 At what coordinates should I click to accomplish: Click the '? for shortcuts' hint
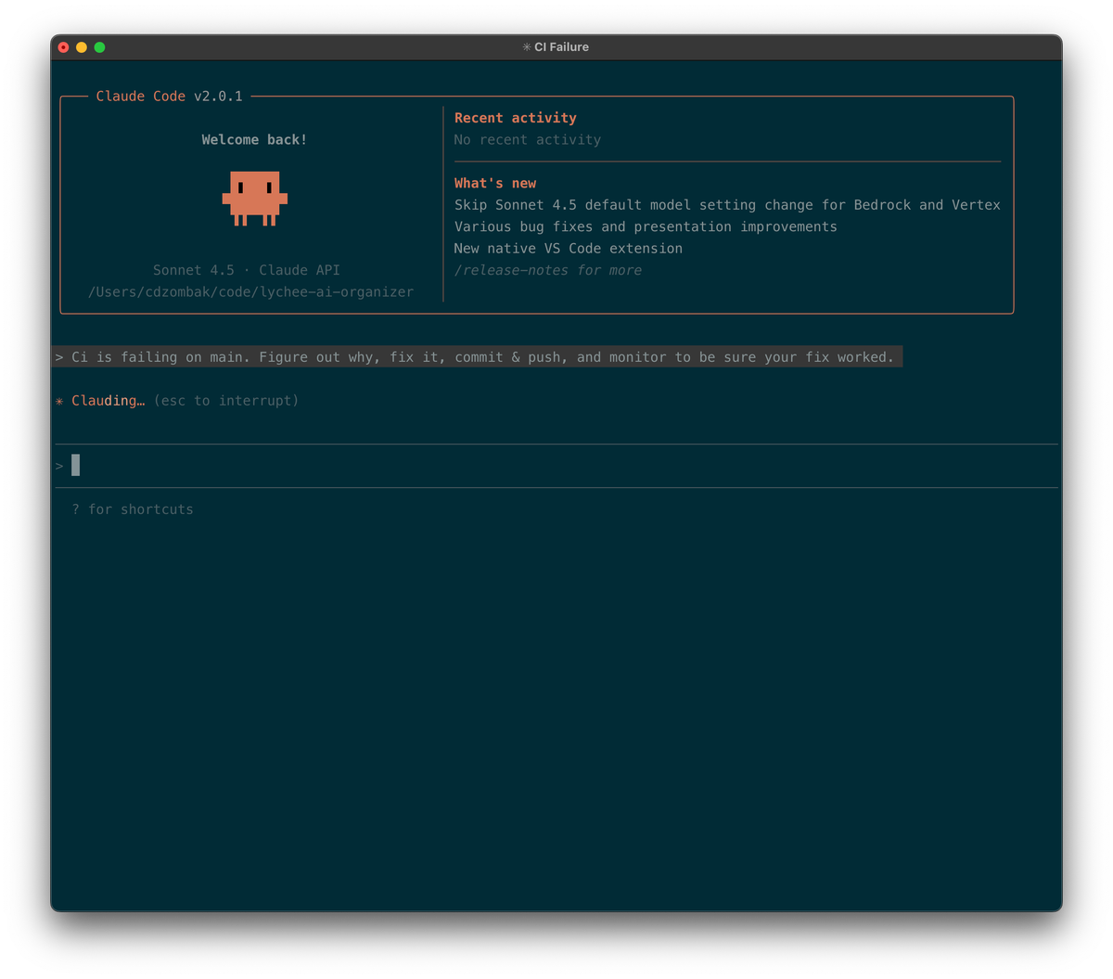[x=133, y=509]
